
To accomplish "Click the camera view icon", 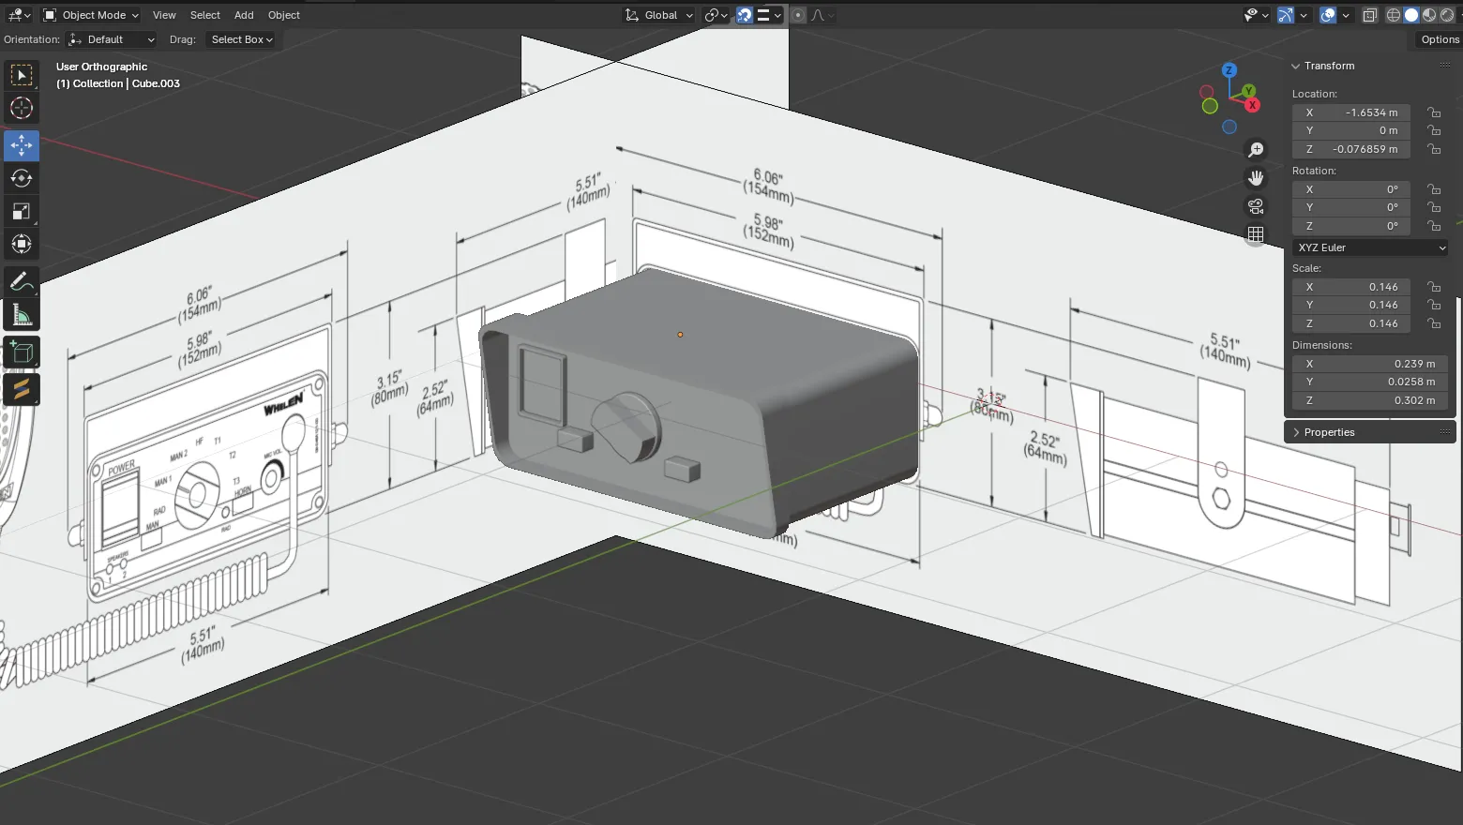I will pos(1256,206).
